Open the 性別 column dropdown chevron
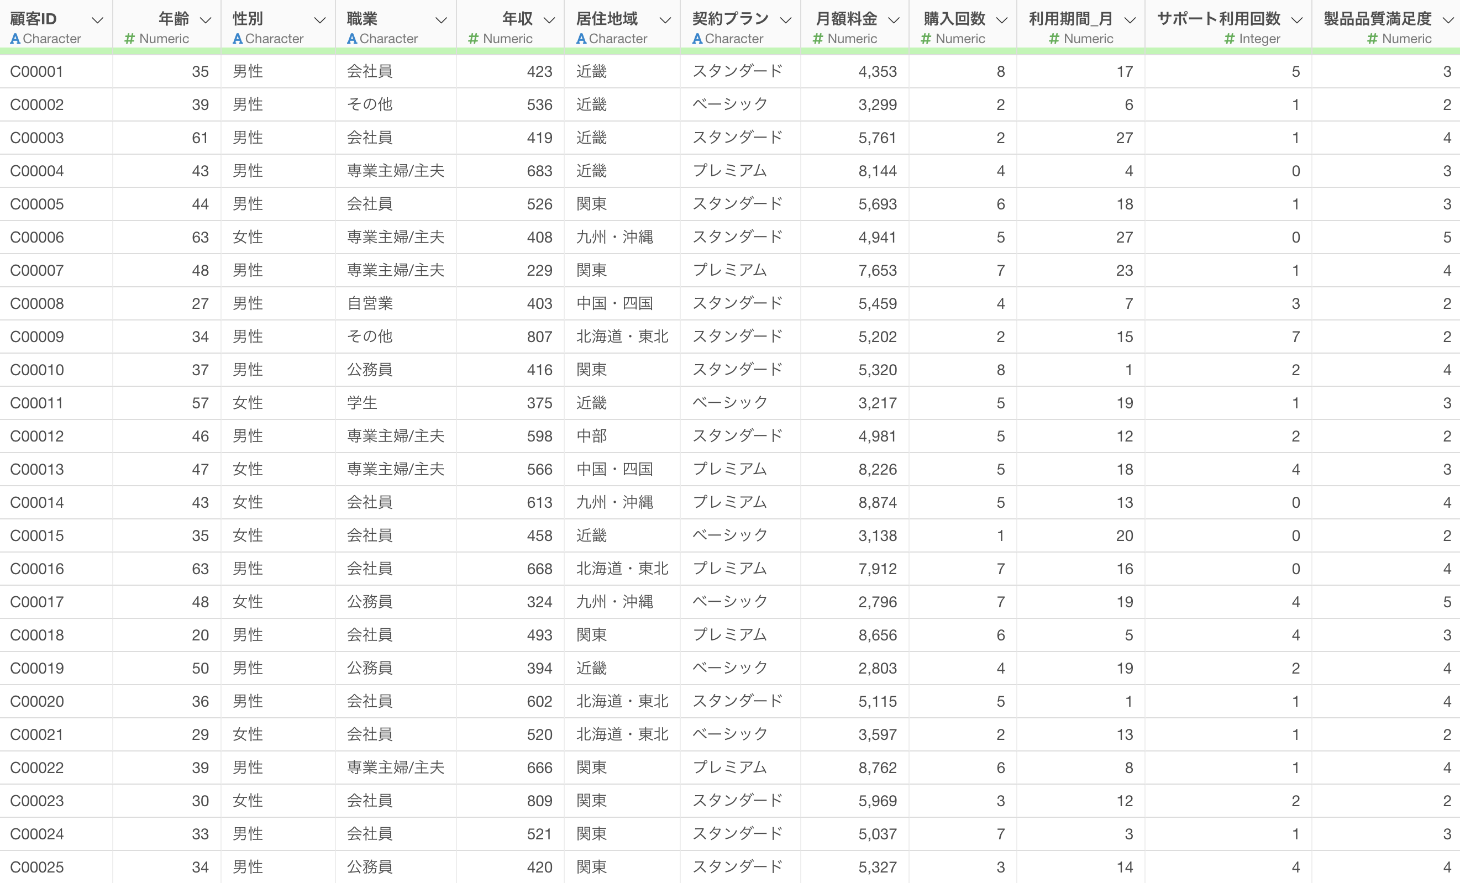 pyautogui.click(x=320, y=20)
